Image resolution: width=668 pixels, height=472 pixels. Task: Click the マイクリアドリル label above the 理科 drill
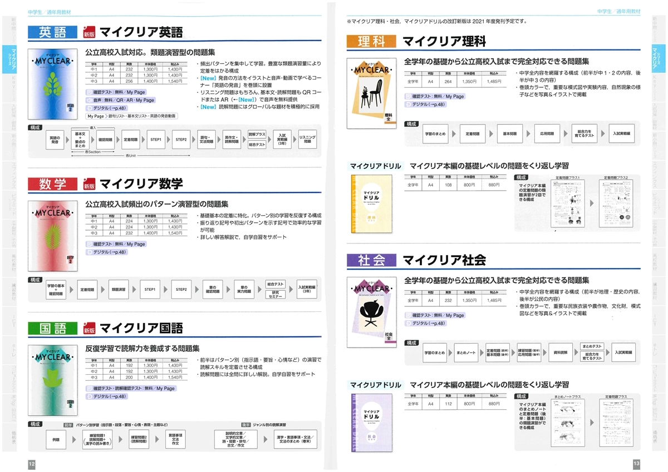coord(375,166)
